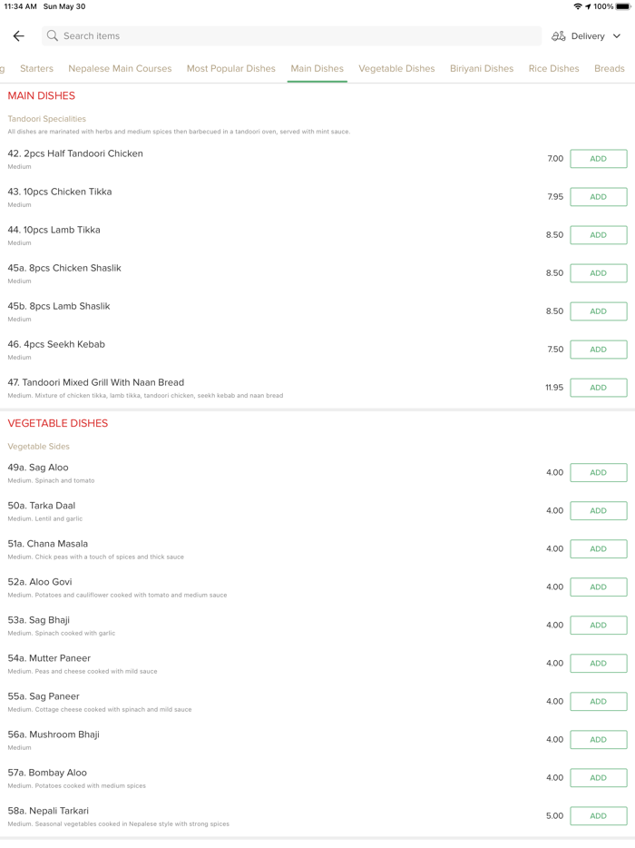
Task: Add 2pcs Half Tandoori Chicken
Action: [x=598, y=159]
